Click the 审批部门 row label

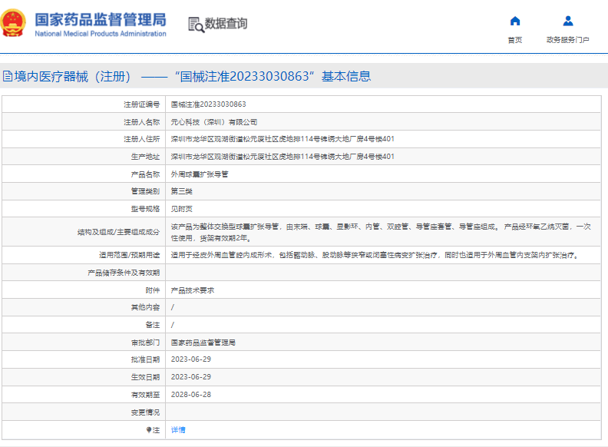coord(145,343)
